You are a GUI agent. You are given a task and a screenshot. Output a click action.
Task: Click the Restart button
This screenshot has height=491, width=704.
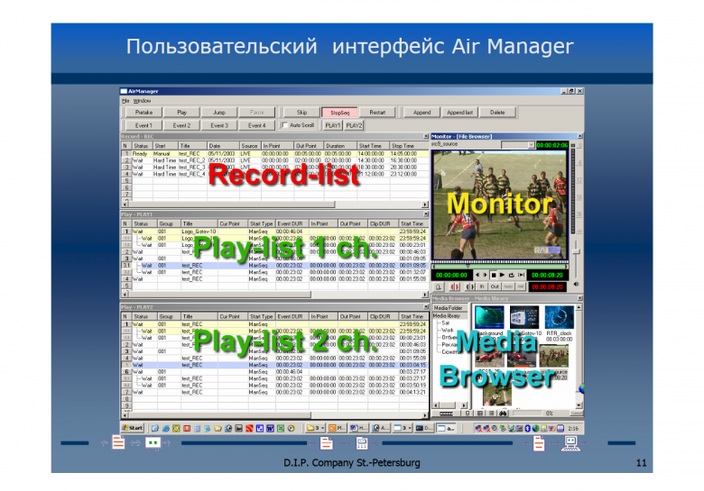[377, 113]
